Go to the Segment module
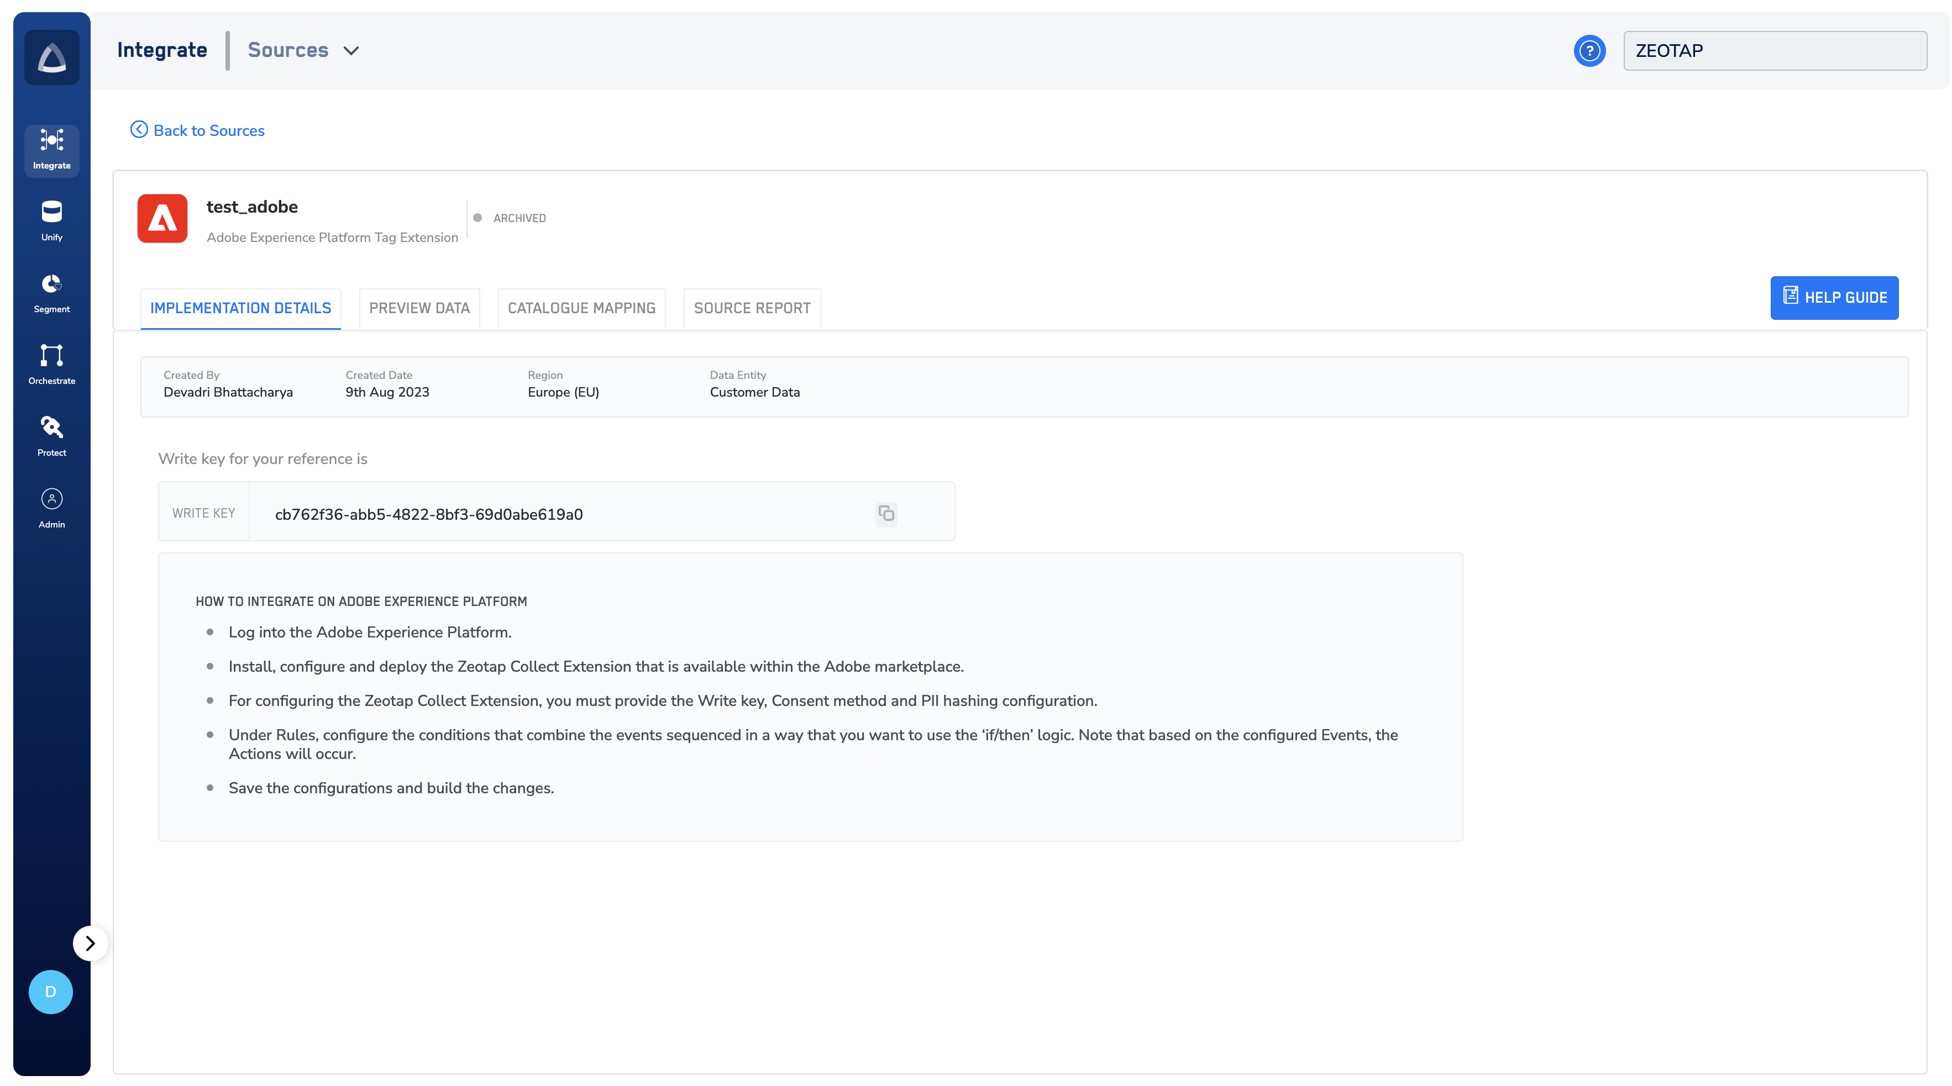Viewport: 1952px width, 1086px height. tap(51, 292)
